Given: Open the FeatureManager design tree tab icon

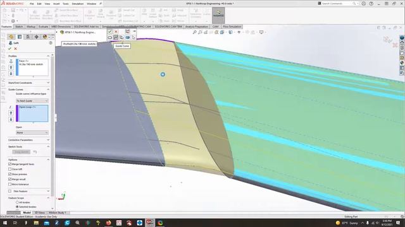Looking at the screenshot, I should tap(11, 37).
